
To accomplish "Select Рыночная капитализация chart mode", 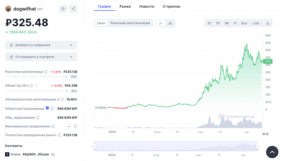I will coord(130,23).
